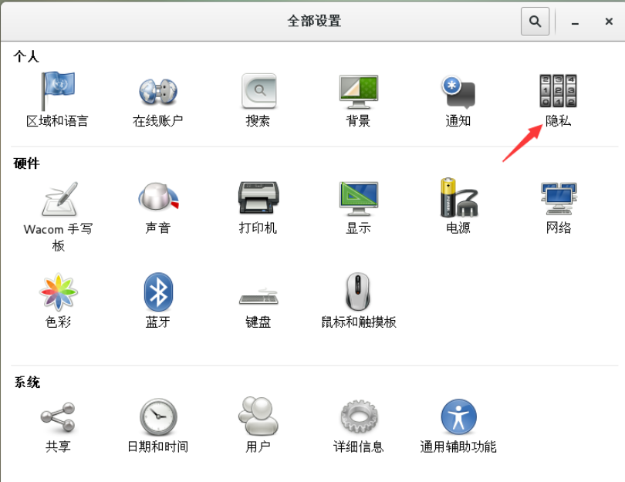Open the 日期和时间 clock icon
The height and width of the screenshot is (482, 625).
pyautogui.click(x=158, y=416)
